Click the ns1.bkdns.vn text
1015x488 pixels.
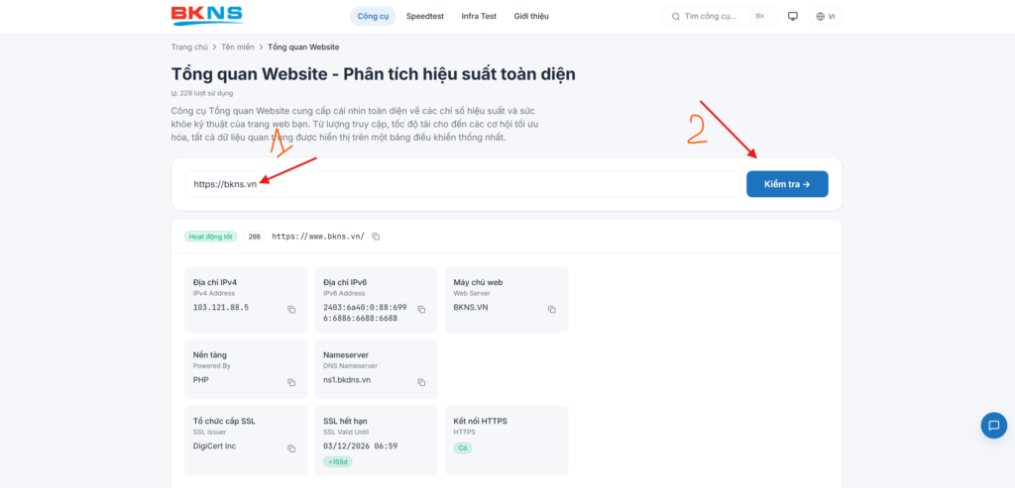coord(347,380)
